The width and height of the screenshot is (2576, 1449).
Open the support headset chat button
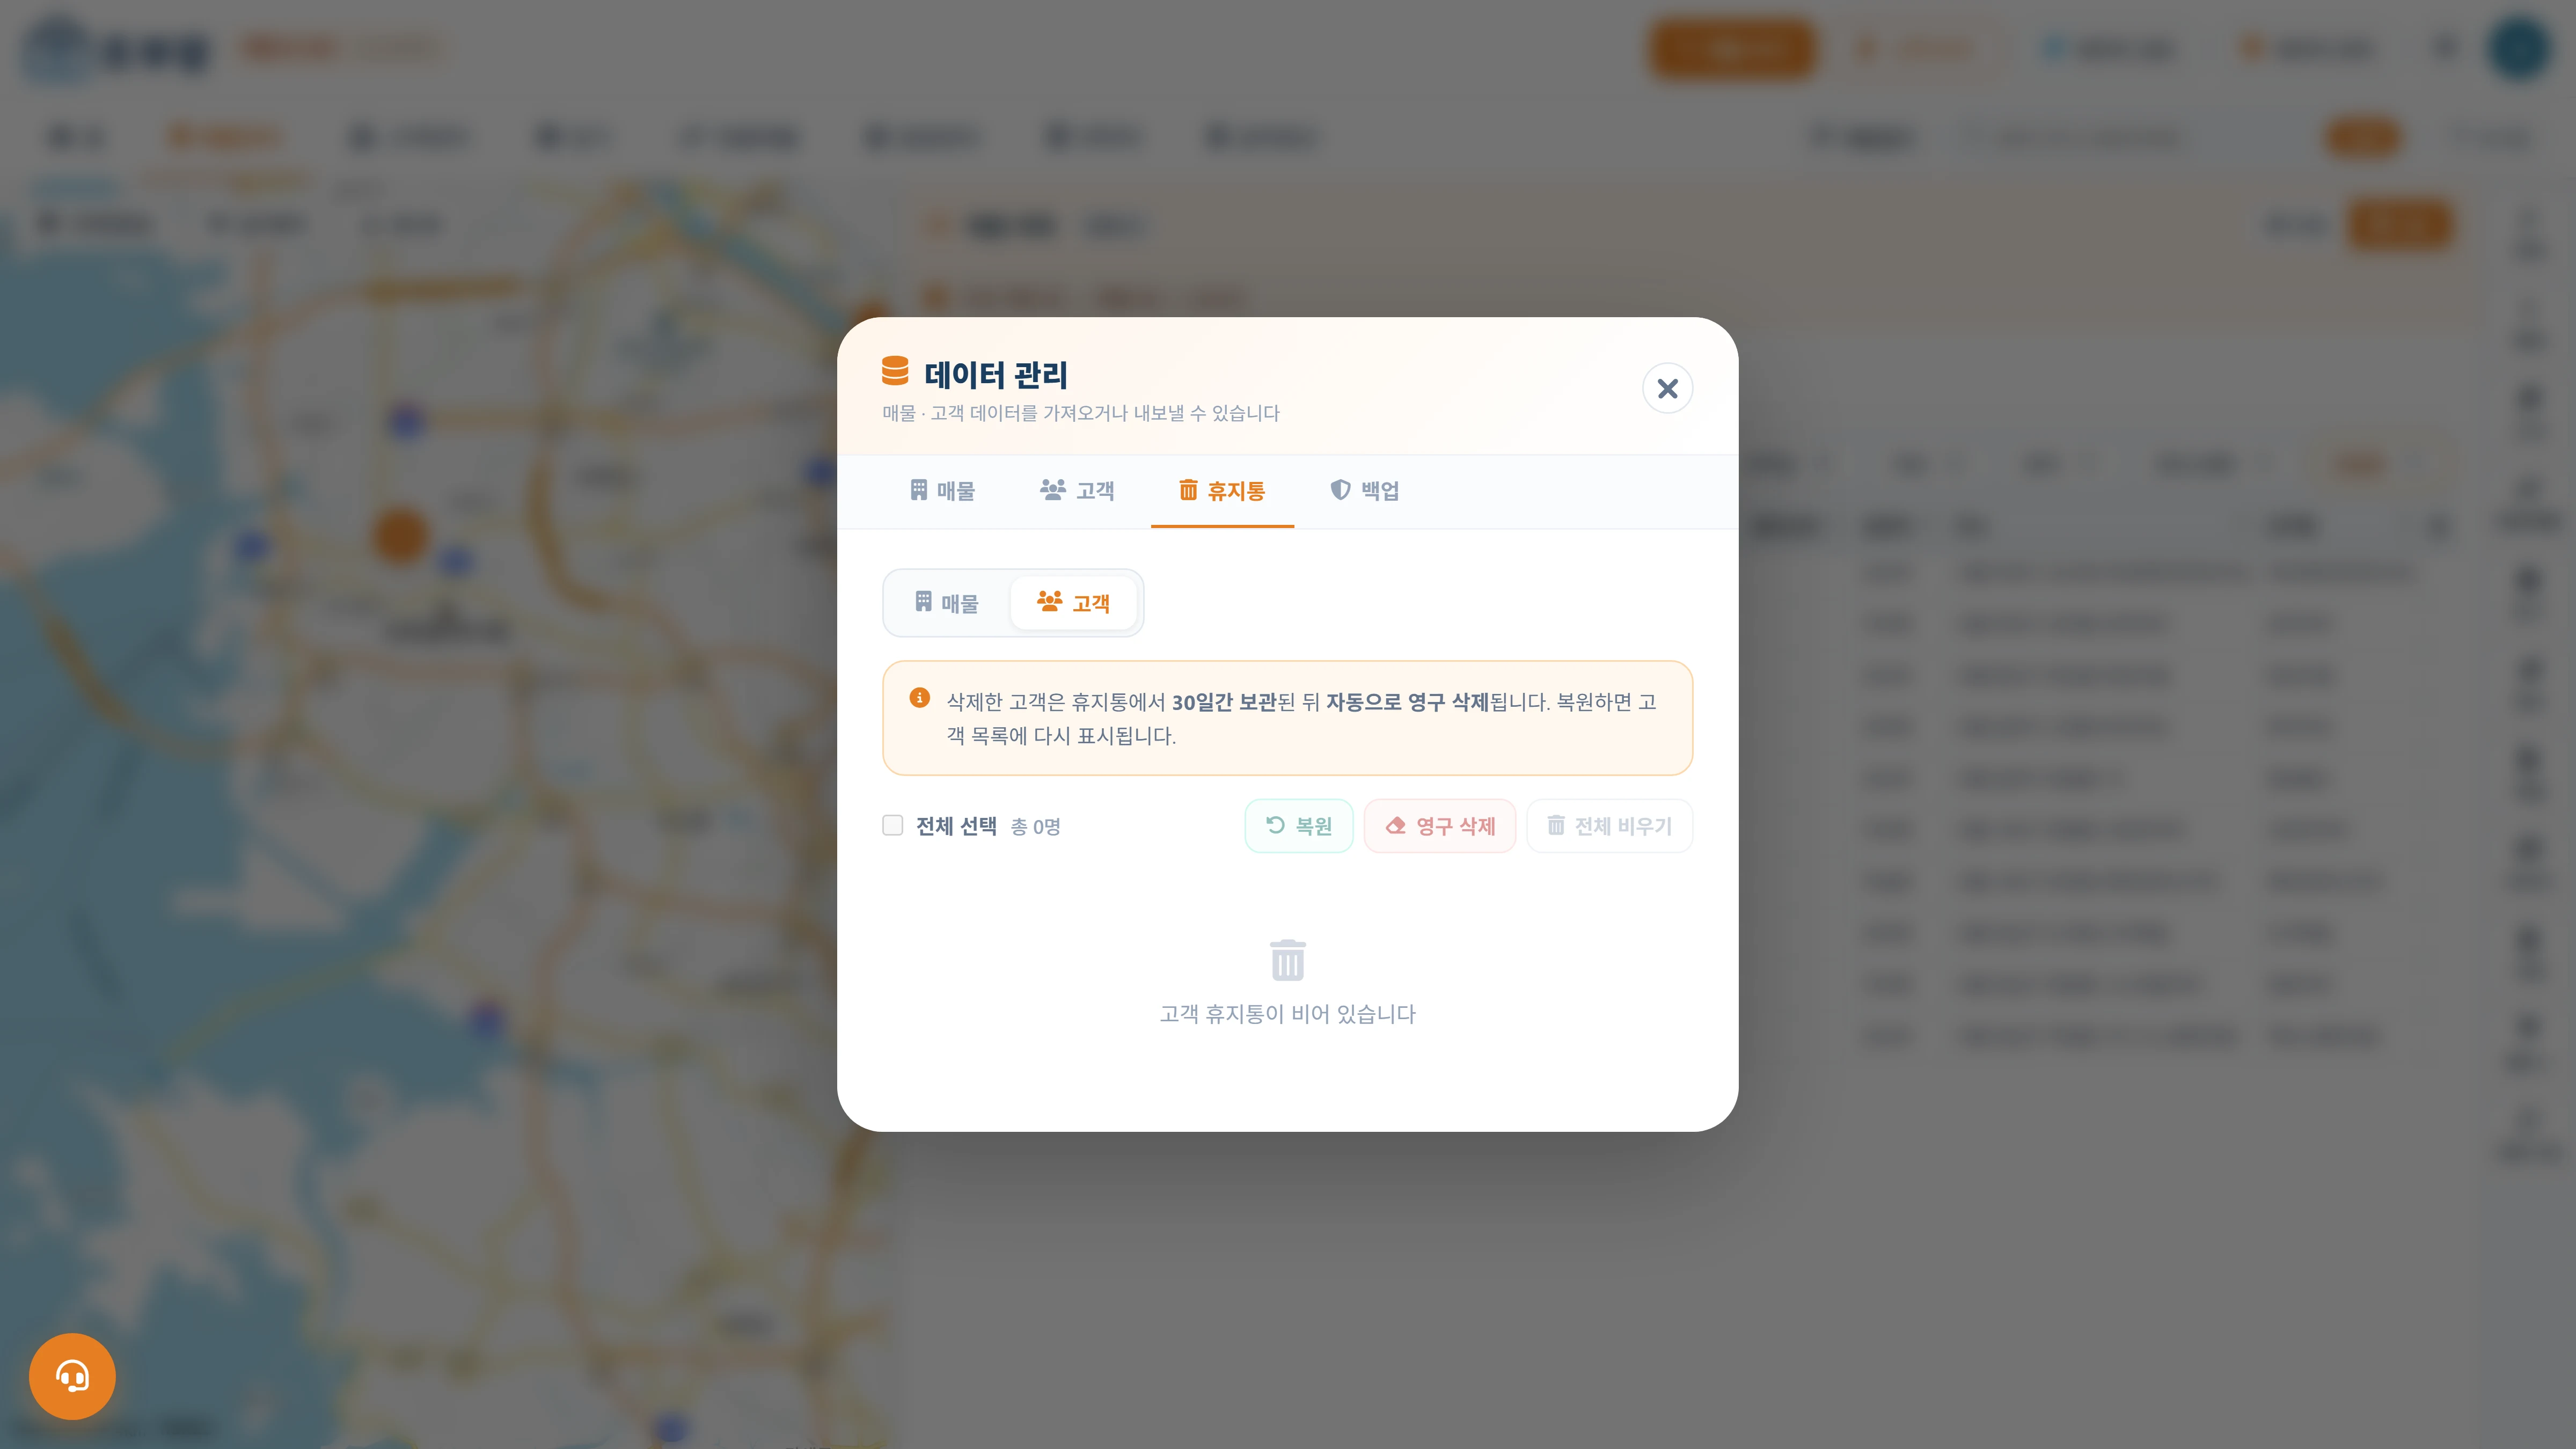tap(72, 1377)
